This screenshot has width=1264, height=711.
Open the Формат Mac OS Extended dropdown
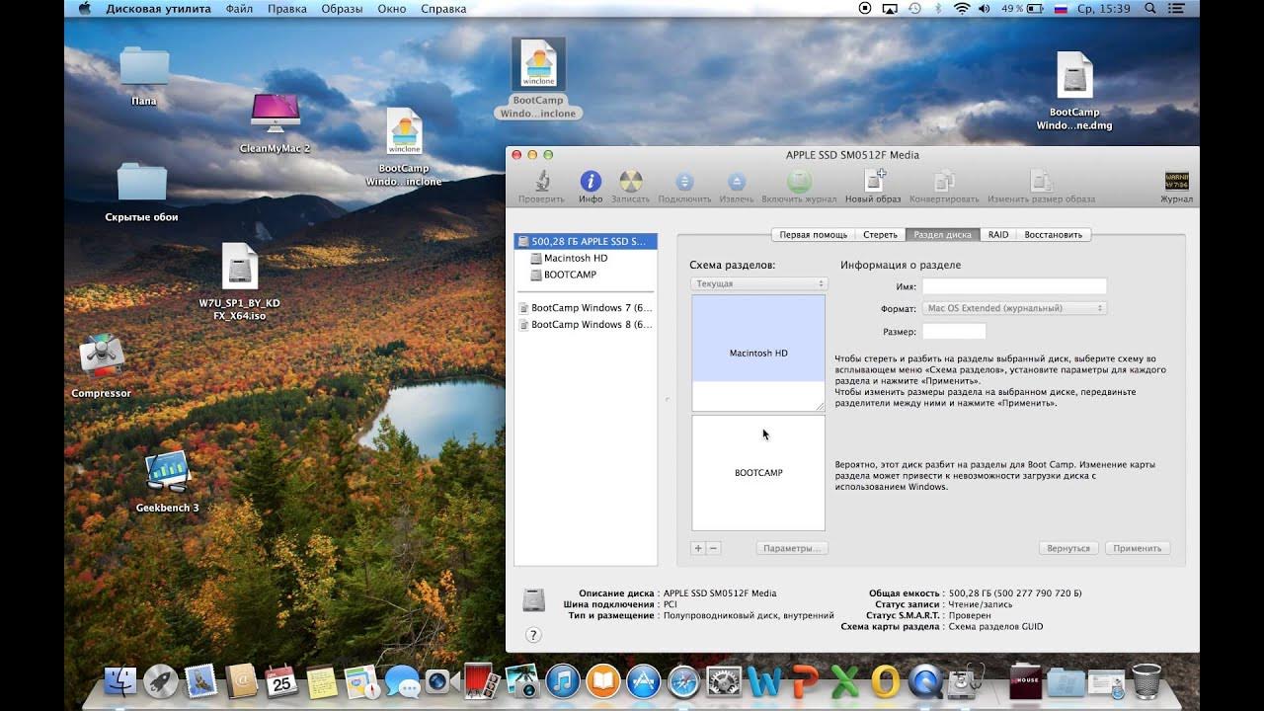pyautogui.click(x=1014, y=308)
